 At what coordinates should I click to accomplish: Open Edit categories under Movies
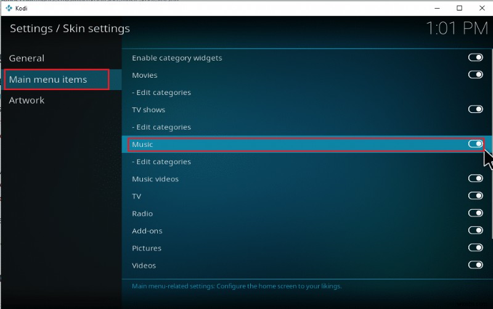click(161, 93)
